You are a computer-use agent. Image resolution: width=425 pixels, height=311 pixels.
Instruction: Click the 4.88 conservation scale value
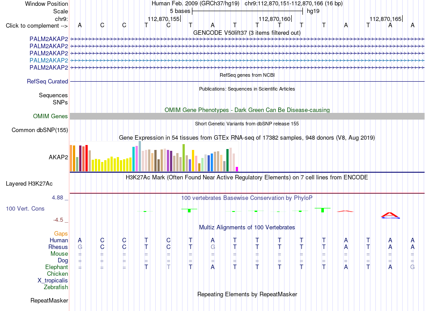[57, 198]
